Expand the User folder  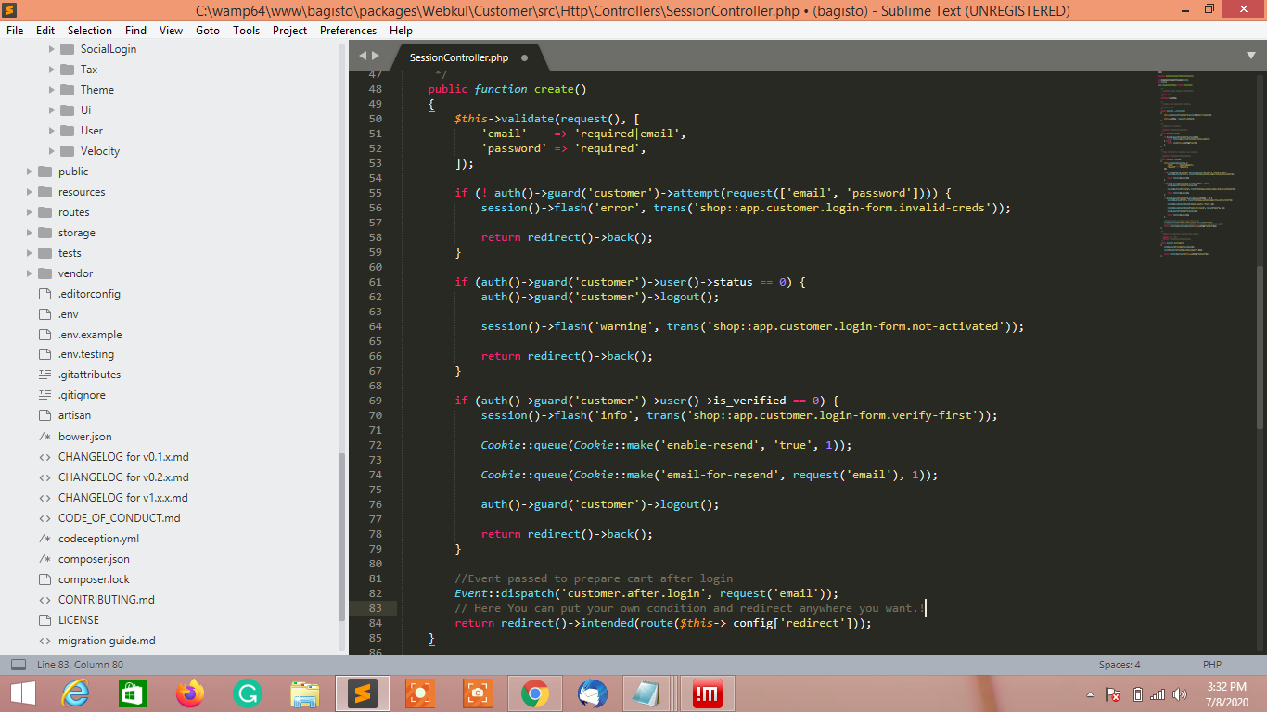tap(52, 131)
